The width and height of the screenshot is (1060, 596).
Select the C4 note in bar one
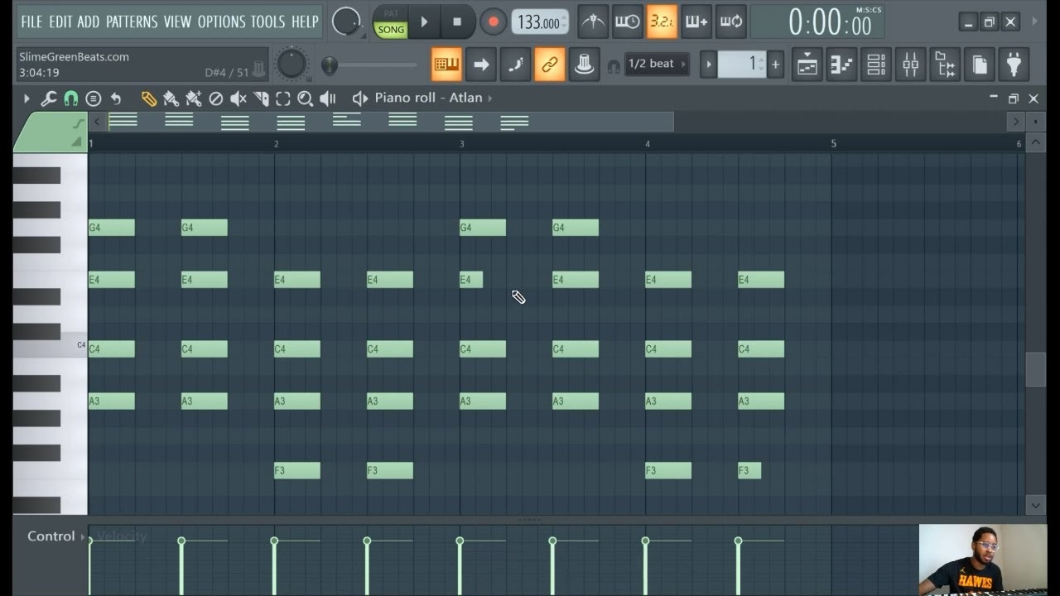coord(111,348)
